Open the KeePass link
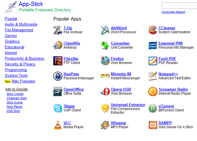This screenshot has width=197, height=141. [71, 74]
